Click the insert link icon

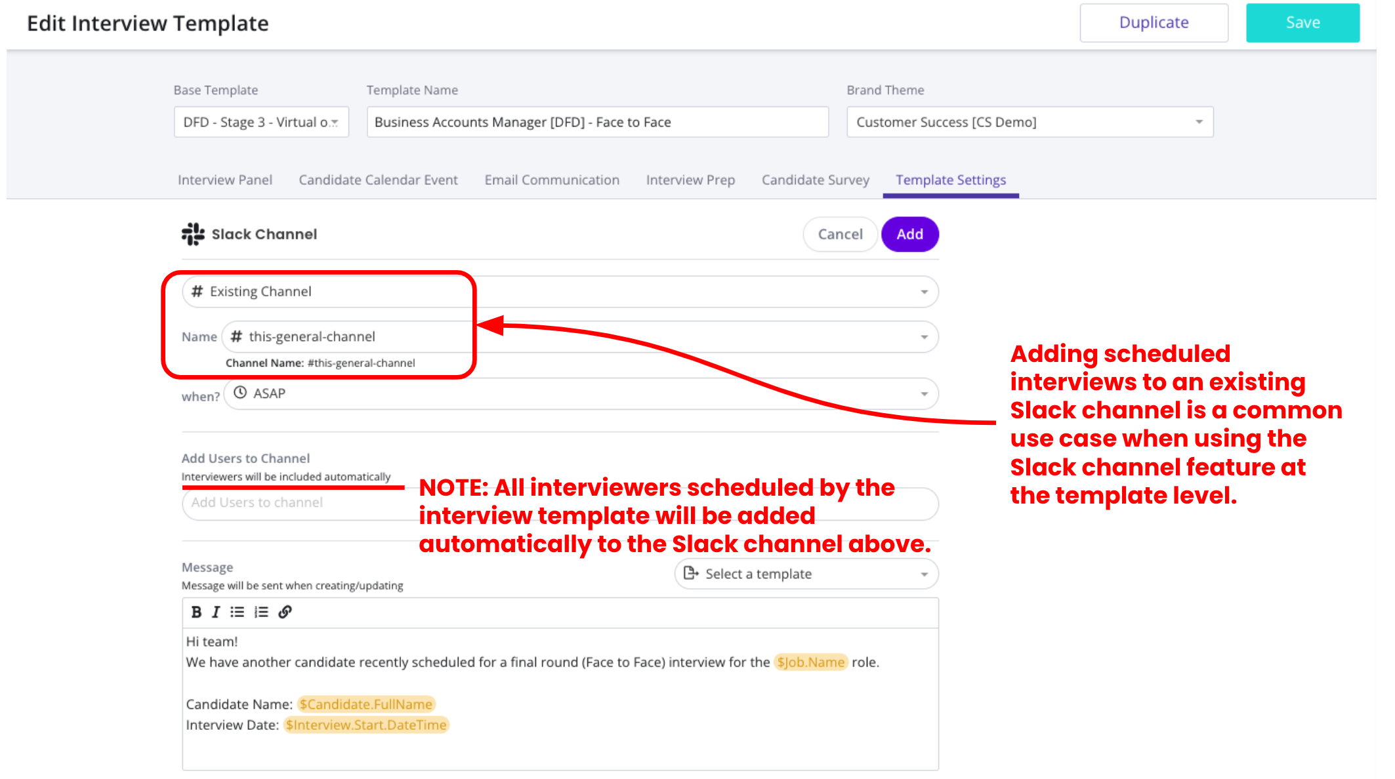click(285, 612)
